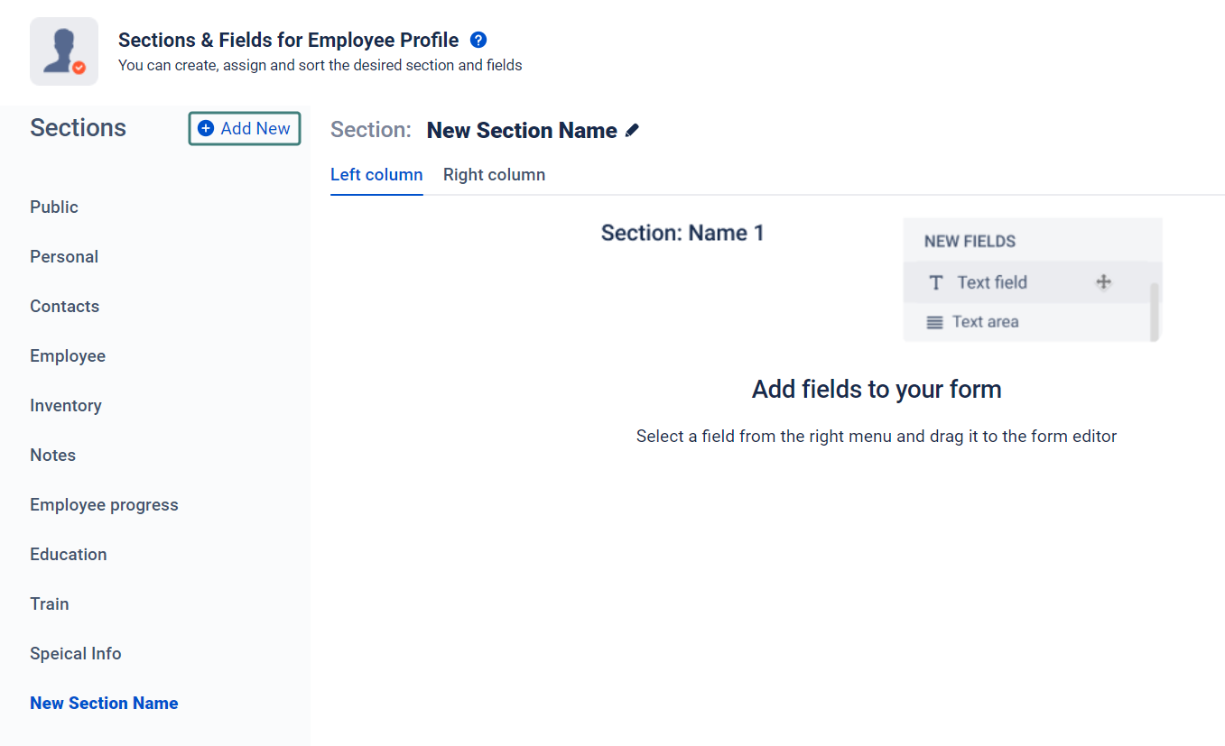Screen dimensions: 1225x746
Task: Click the plus icon in Add New
Action: 206,128
